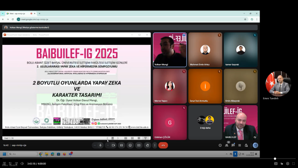
Task: Open the three-dots button left of microphone
Action: [95, 145]
